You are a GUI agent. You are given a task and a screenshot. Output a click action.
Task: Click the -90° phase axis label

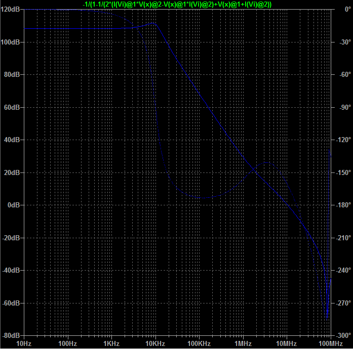tap(345, 108)
